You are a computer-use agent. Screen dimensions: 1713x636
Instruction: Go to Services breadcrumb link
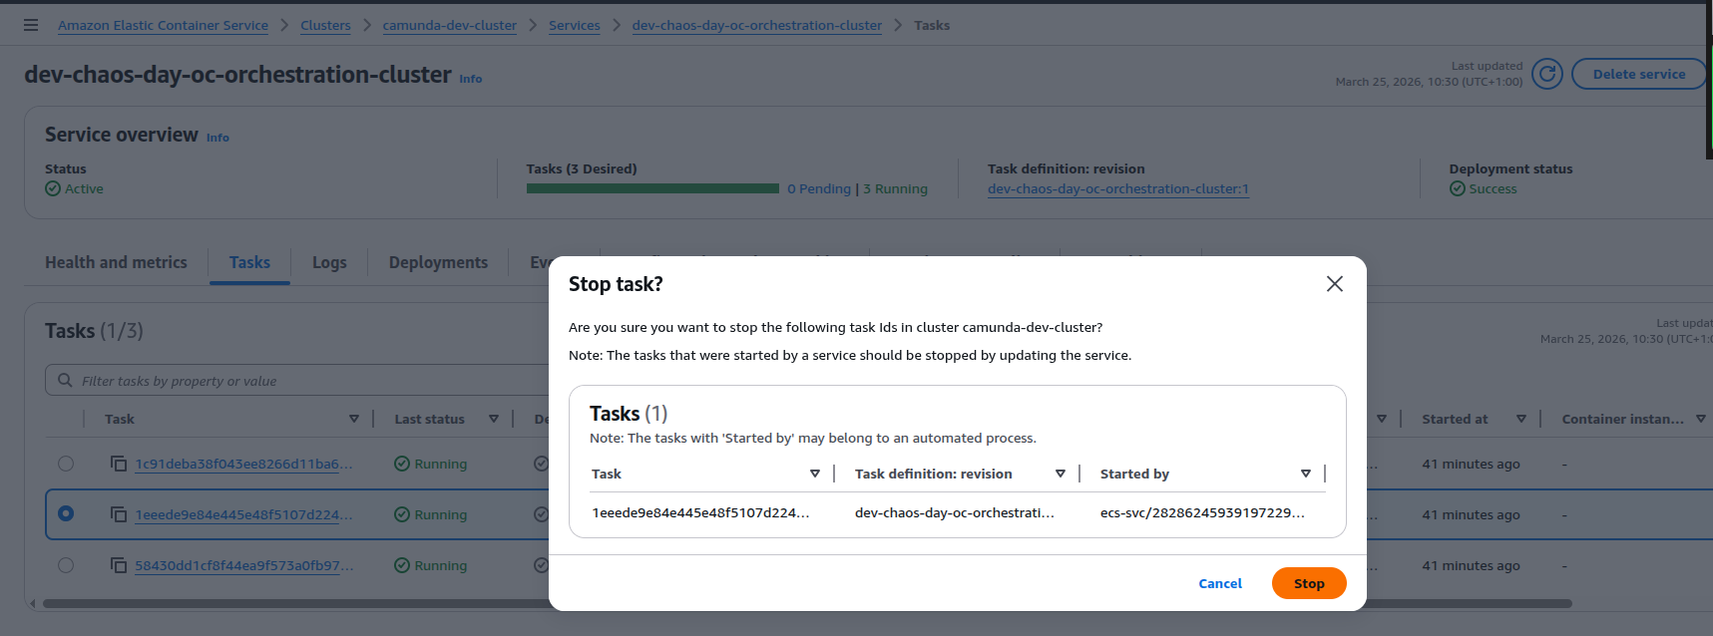tap(575, 25)
